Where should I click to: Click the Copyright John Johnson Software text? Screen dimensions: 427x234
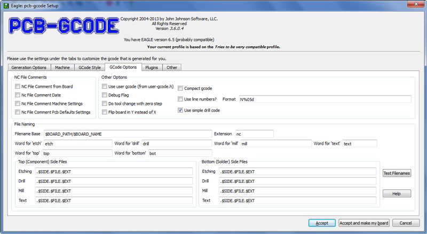pyautogui.click(x=169, y=19)
